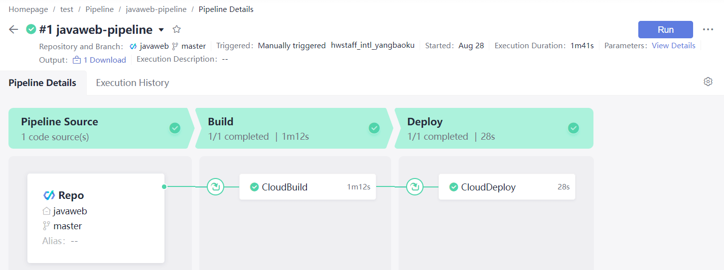Click the Deploy stage trigger icon
This screenshot has width=724, height=270.
[415, 187]
